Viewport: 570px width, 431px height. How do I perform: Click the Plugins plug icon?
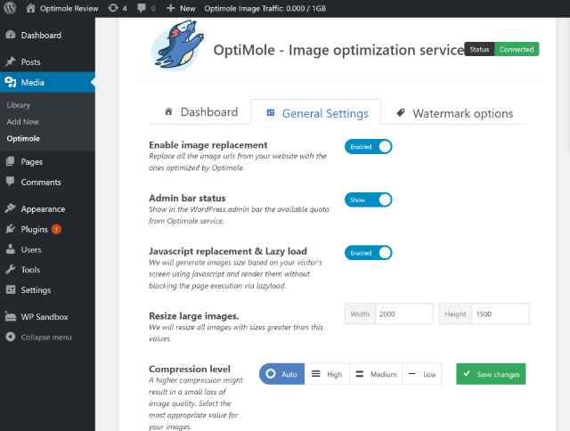tap(11, 229)
